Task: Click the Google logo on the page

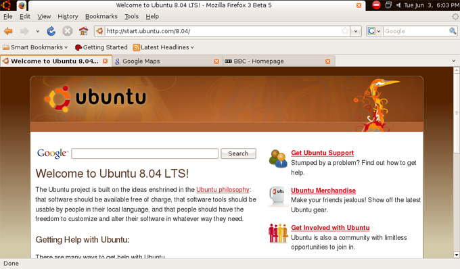Action: [x=52, y=153]
